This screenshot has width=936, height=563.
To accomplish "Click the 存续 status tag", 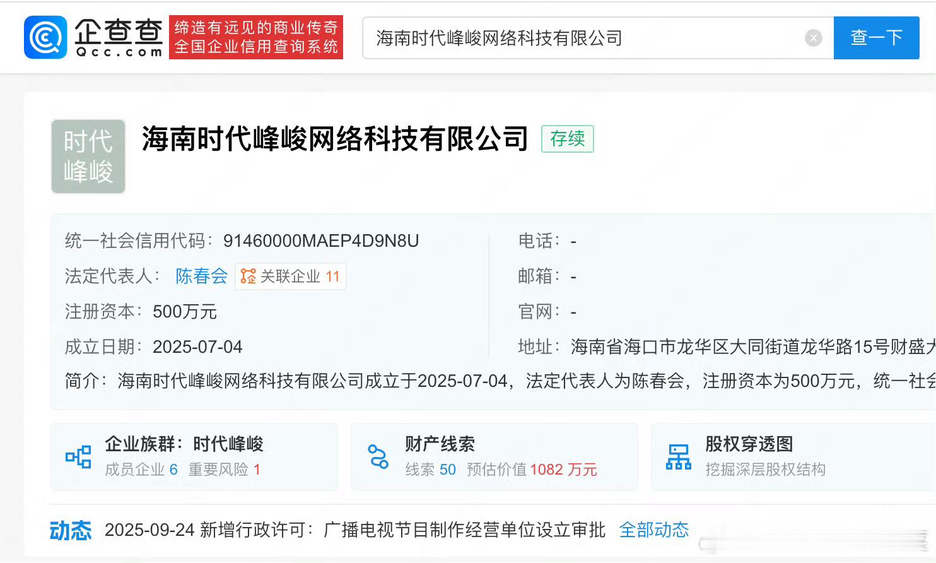I will 568,139.
